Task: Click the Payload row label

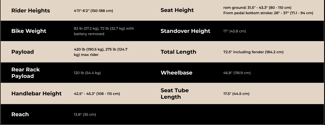Action: (x=23, y=52)
